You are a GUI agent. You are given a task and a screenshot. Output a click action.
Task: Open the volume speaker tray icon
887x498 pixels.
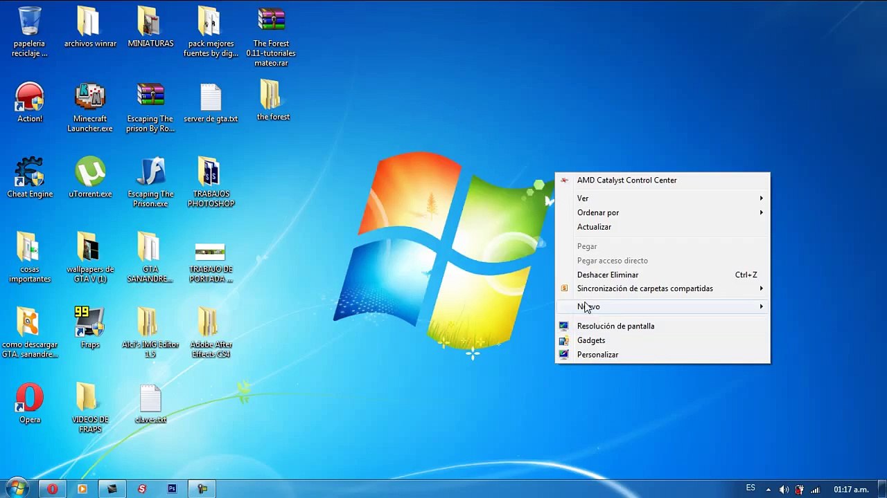[x=784, y=490]
